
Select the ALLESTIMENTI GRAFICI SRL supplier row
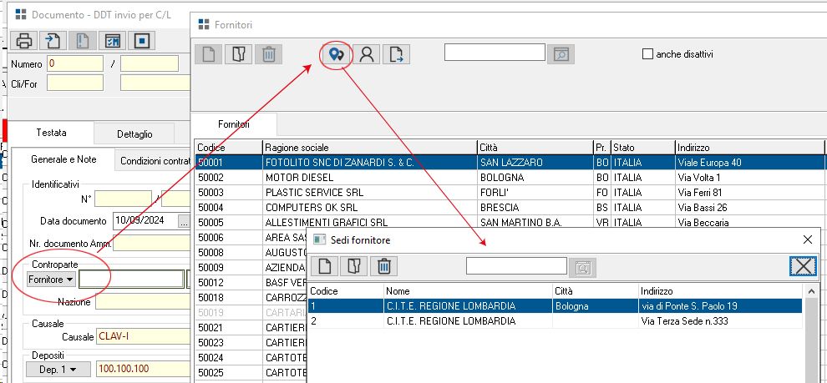(x=510, y=222)
